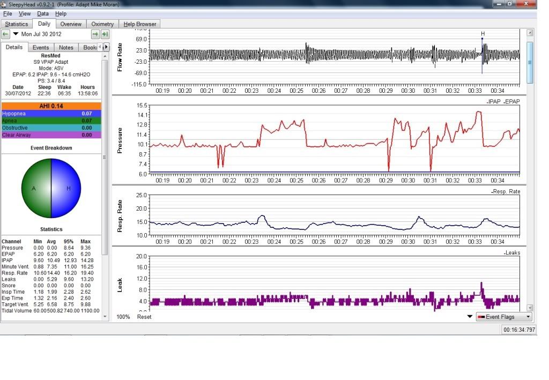Click the status bar time 00:16:34:797
The image size is (549, 380).
519,330
